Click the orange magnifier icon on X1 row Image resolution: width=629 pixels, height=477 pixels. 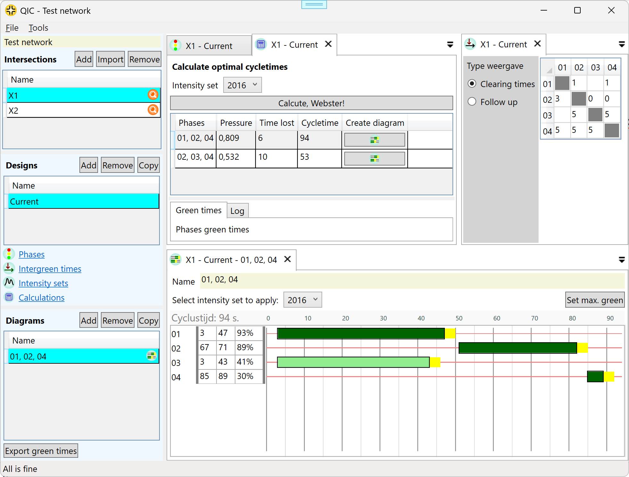tap(153, 95)
